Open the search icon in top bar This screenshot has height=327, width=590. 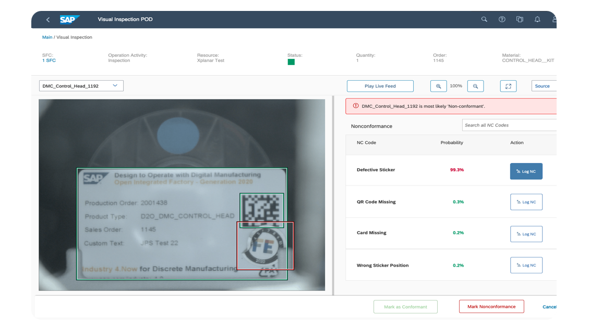click(484, 19)
